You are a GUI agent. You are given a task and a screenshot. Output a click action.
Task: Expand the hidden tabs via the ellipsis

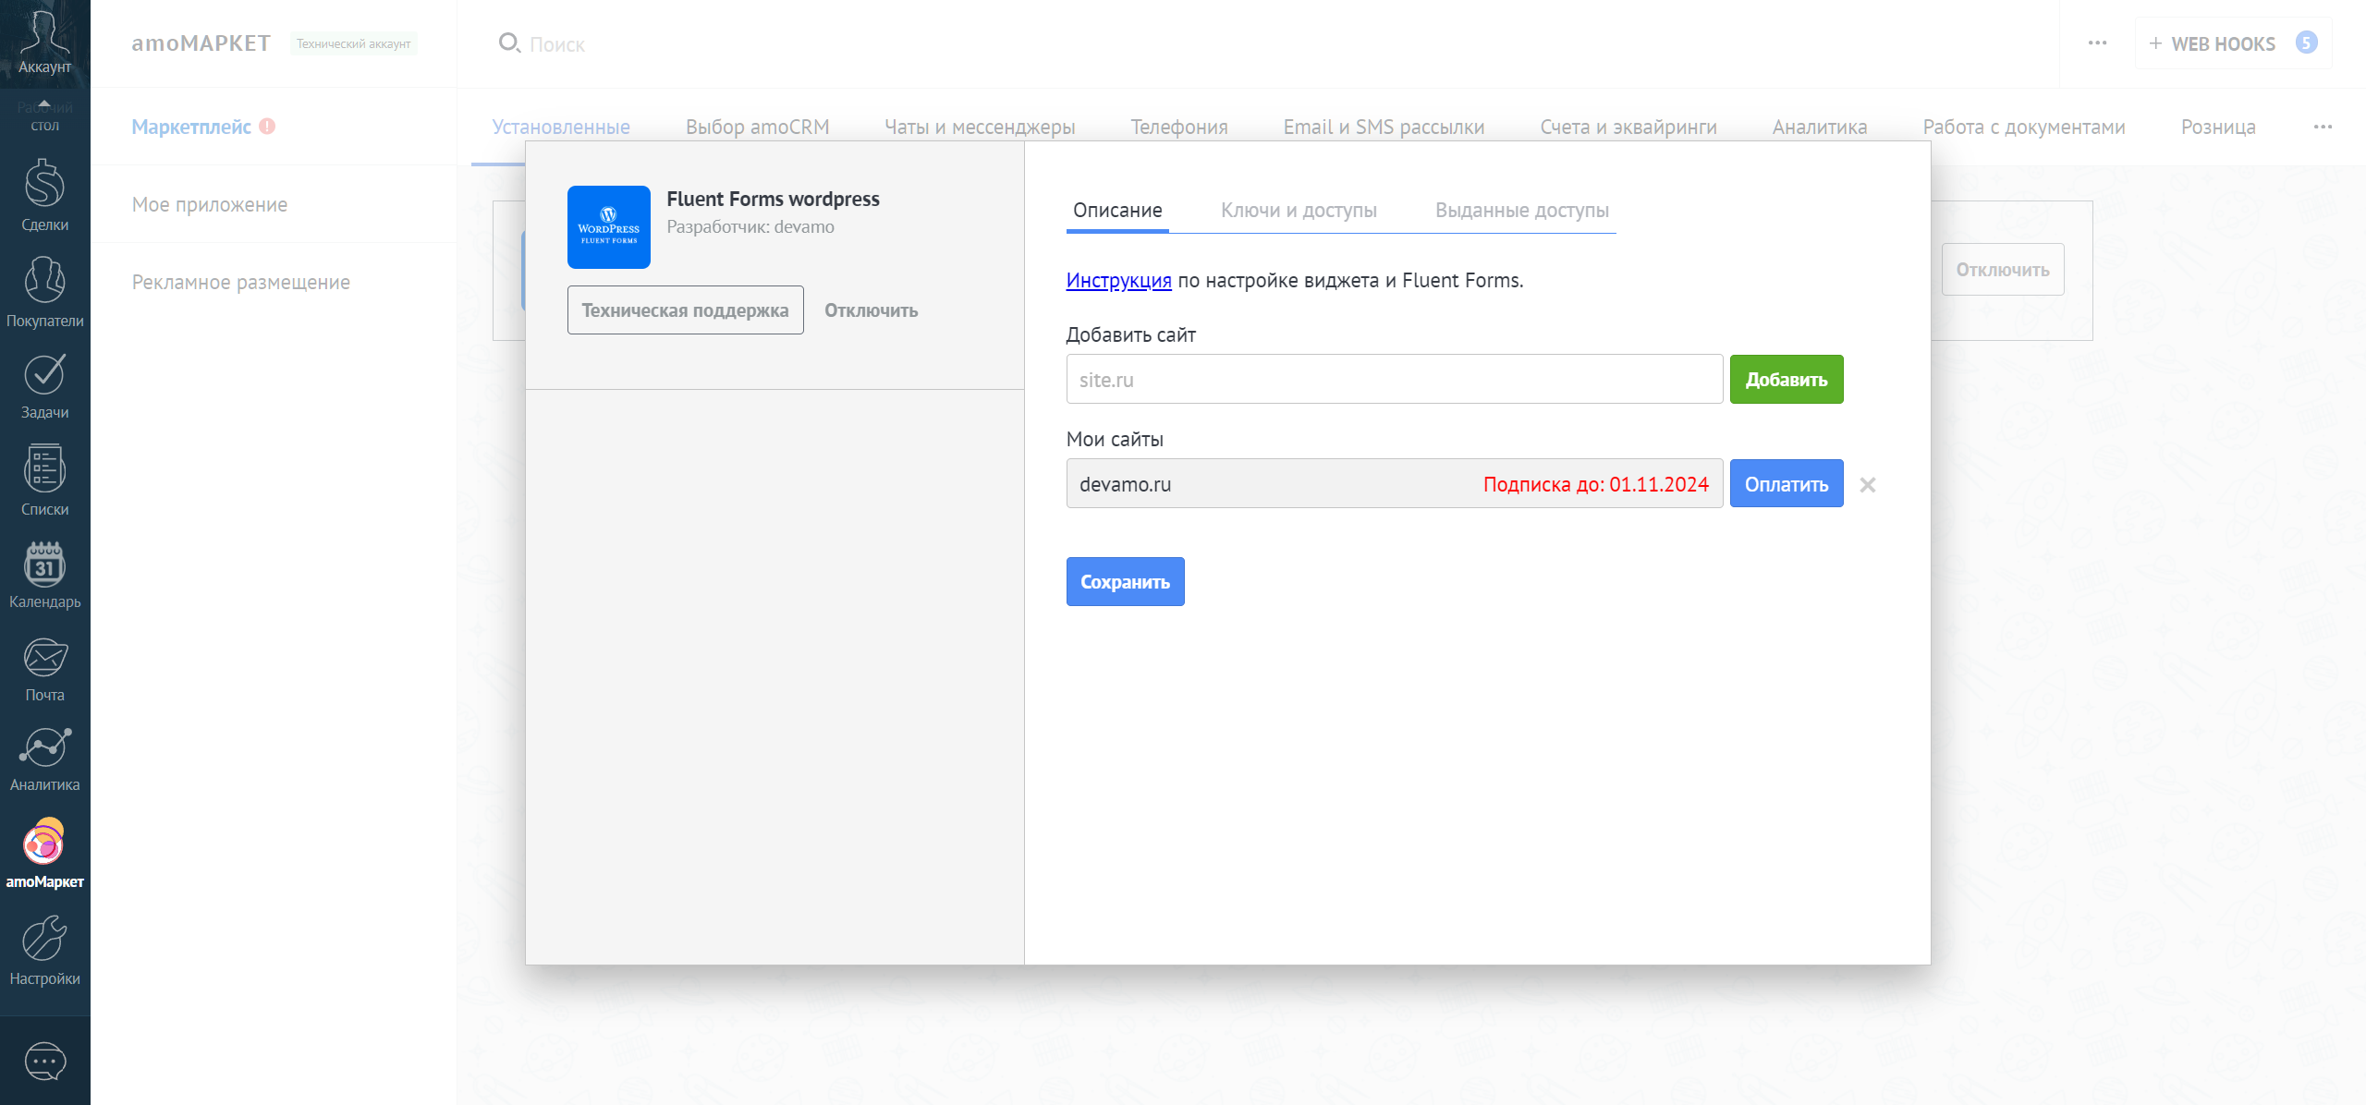click(x=2324, y=127)
